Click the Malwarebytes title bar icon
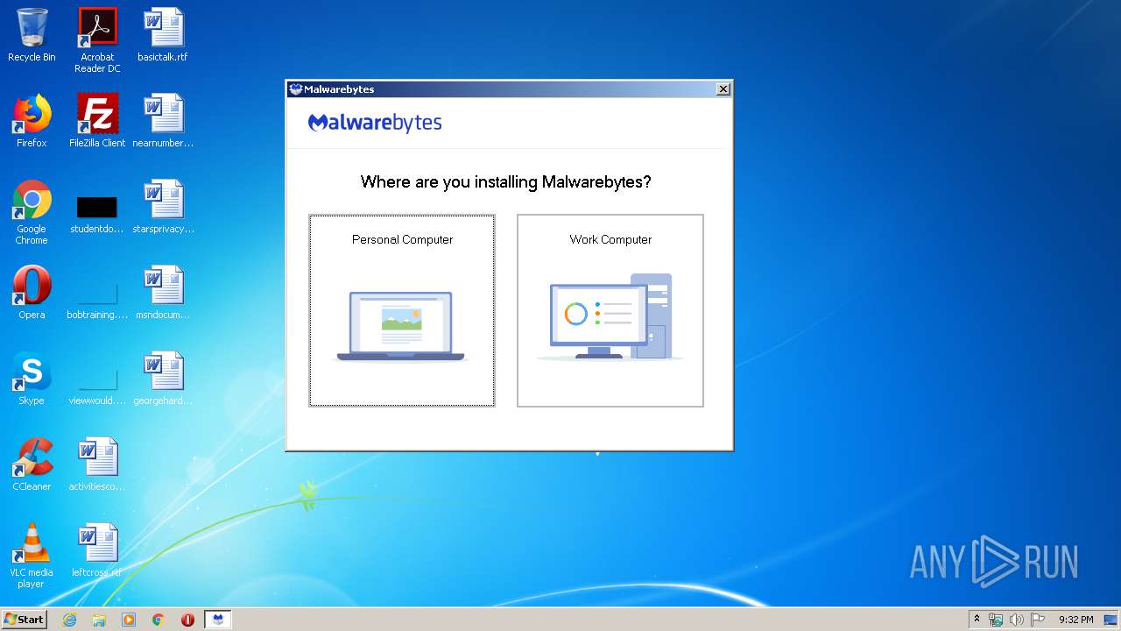 tap(296, 89)
